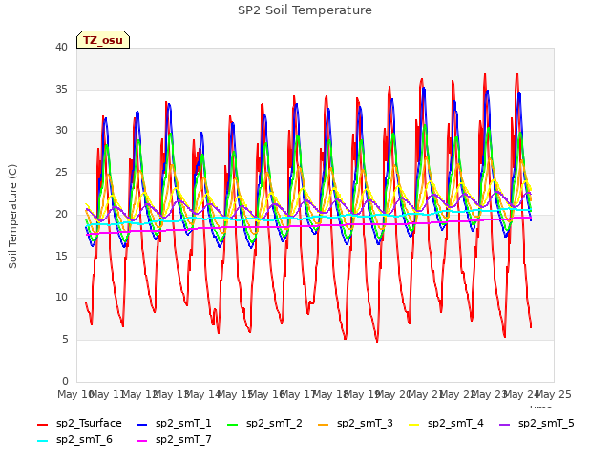
Task: Click the blue sp2_smT_1 legend swatch
Action: tap(142, 424)
